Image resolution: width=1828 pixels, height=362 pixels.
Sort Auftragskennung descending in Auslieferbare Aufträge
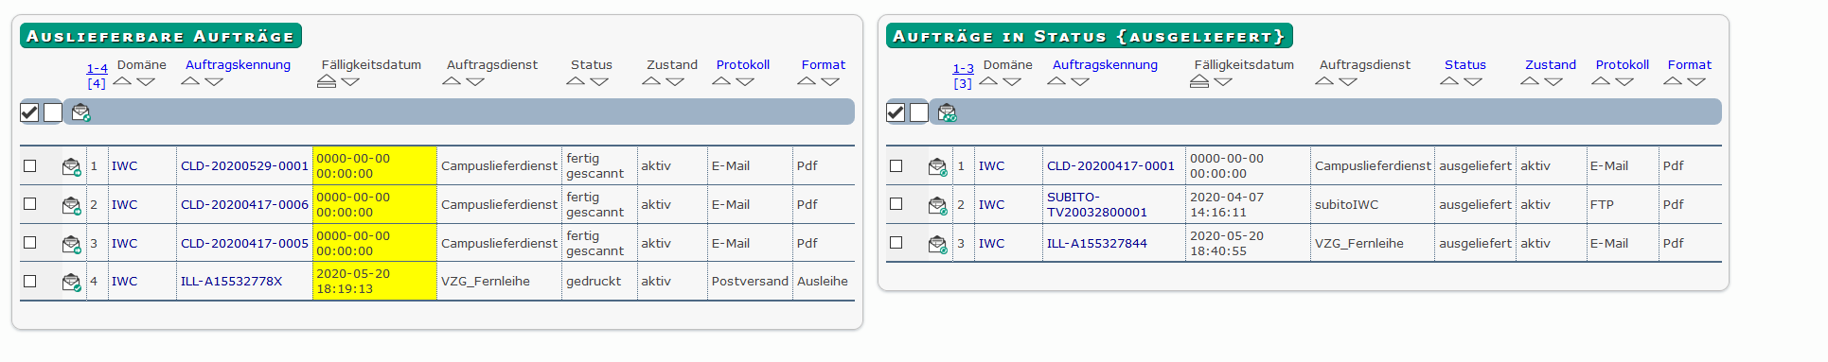(x=214, y=81)
